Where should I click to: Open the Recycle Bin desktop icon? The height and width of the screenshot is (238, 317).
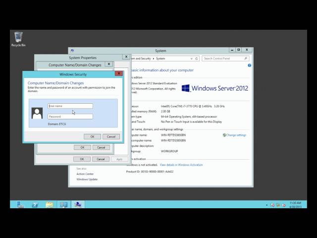[18, 39]
